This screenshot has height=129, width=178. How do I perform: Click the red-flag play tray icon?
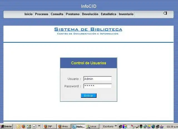(133, 126)
